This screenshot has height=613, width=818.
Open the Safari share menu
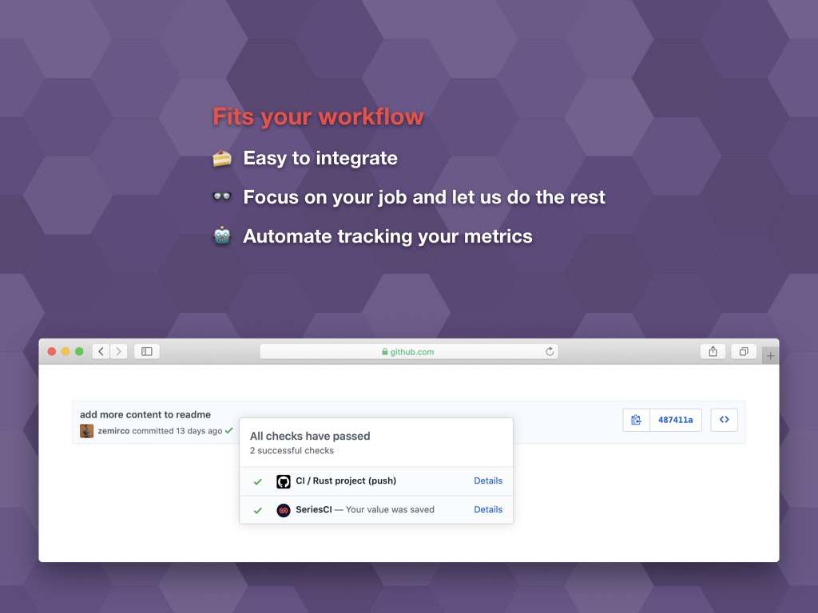click(713, 351)
